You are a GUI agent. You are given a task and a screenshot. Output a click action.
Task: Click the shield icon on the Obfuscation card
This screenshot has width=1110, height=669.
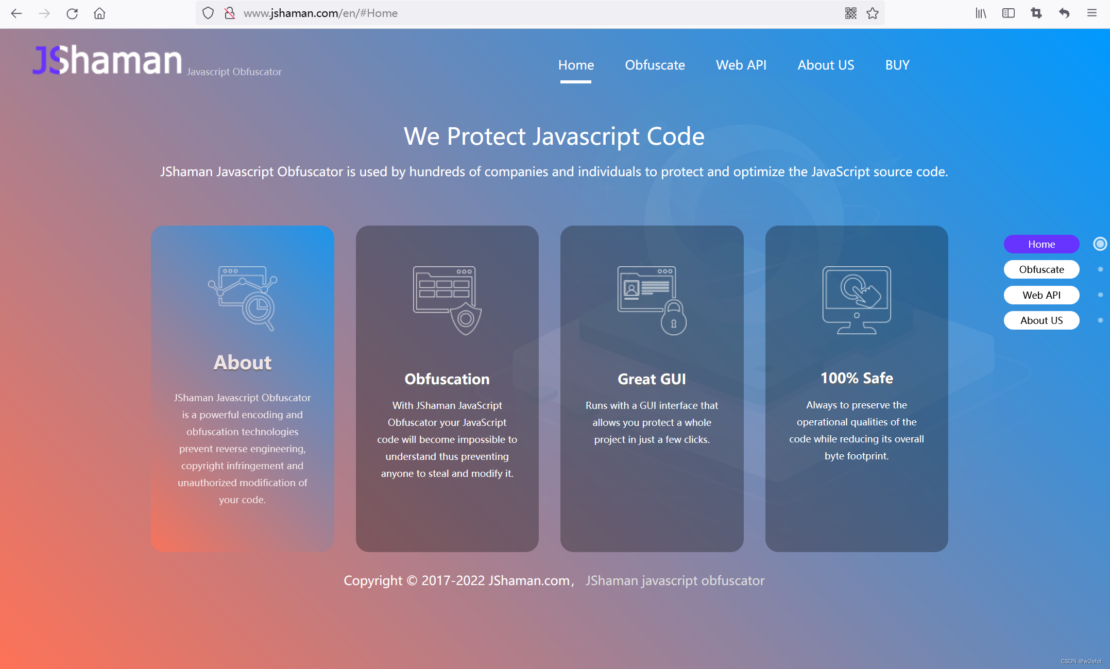465,318
